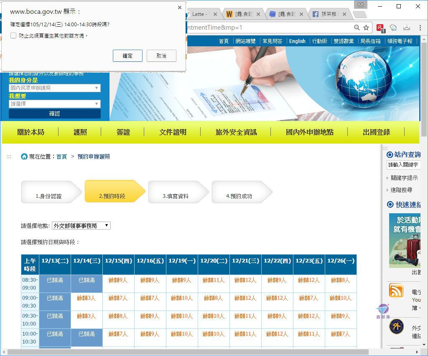Close the Latte browser tab
Screen dimensions: 428x356
(215, 14)
